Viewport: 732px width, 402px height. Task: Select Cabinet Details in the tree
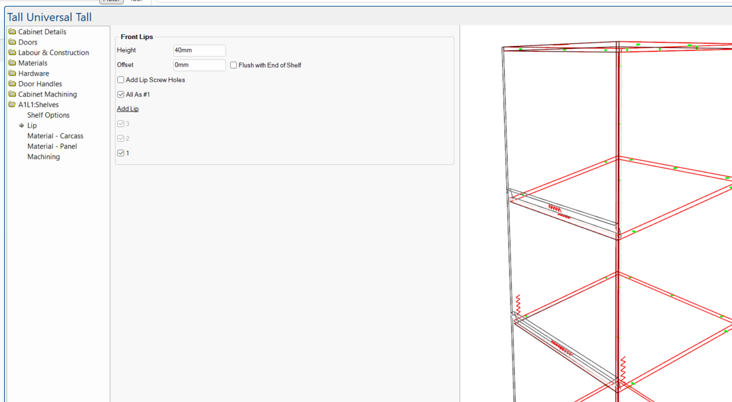tap(42, 32)
